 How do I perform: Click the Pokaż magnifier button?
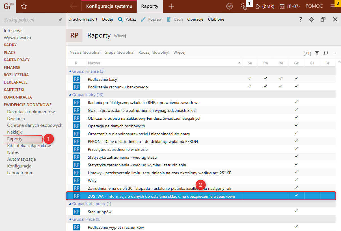[127, 19]
